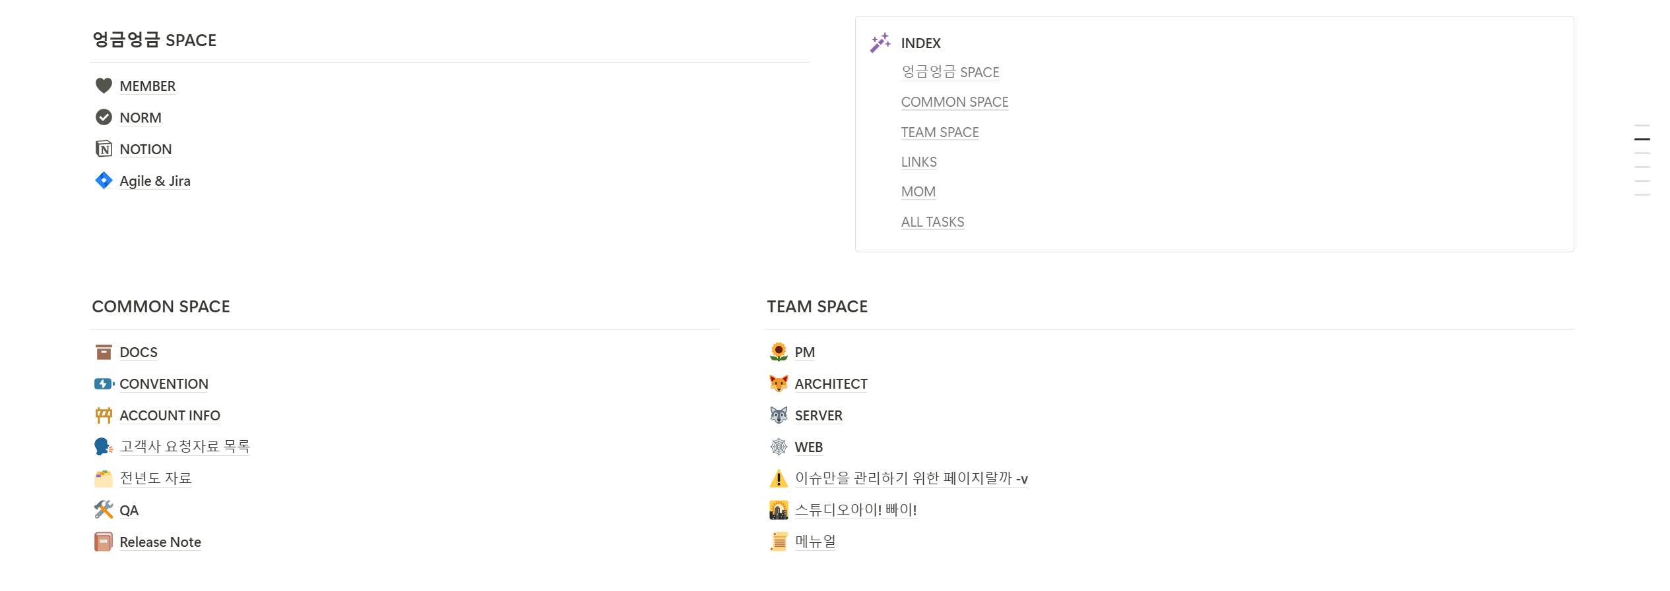Click the magic wand INDEX icon
1670x591 pixels.
pyautogui.click(x=880, y=43)
